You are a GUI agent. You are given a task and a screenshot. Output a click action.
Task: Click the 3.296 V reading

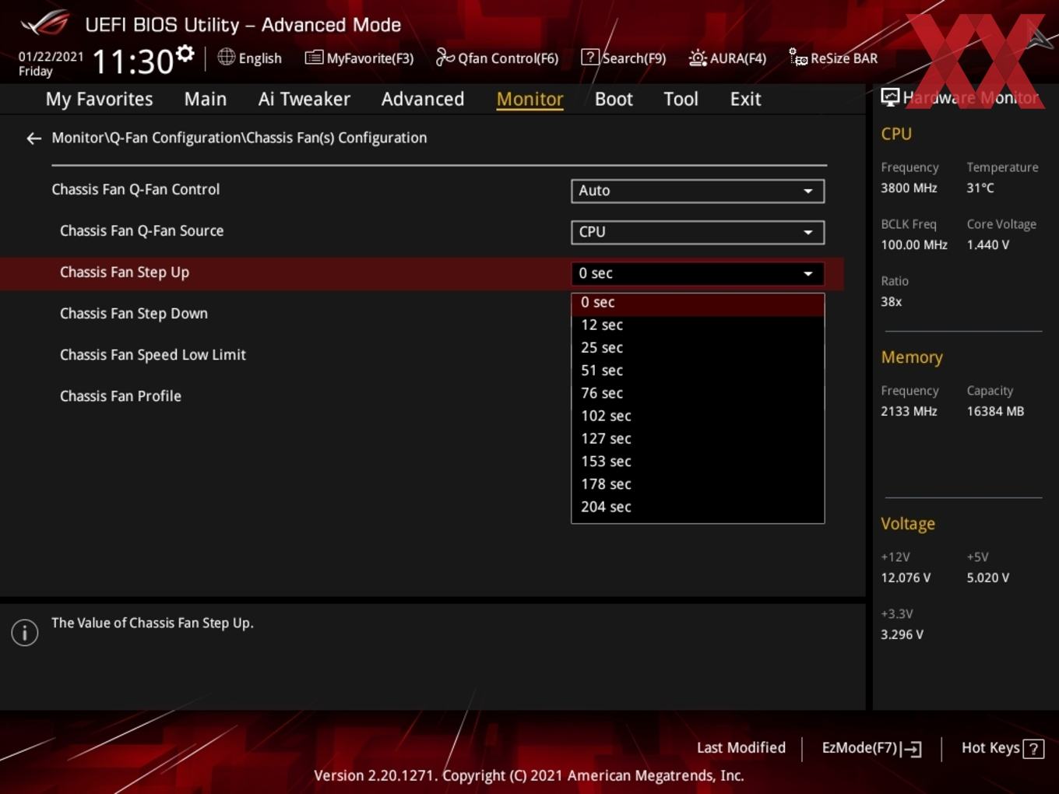click(x=902, y=635)
